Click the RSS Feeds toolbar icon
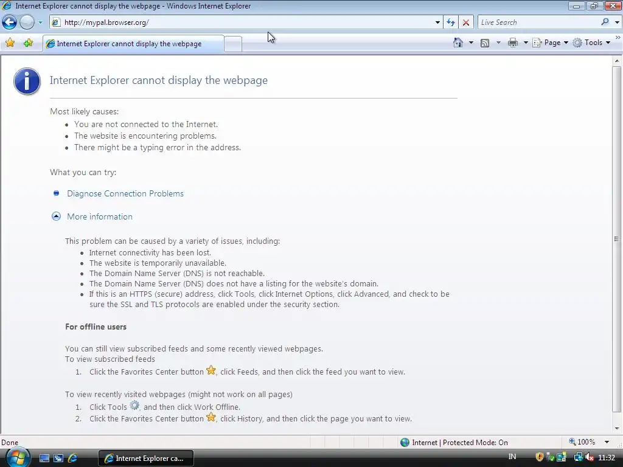The width and height of the screenshot is (623, 467). click(485, 43)
